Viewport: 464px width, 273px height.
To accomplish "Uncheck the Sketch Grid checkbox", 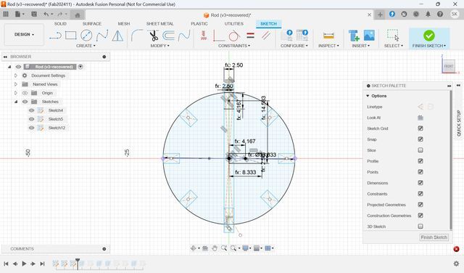I will [420, 129].
